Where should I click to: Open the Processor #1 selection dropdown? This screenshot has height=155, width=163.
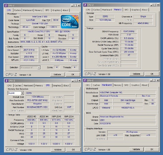[39, 68]
